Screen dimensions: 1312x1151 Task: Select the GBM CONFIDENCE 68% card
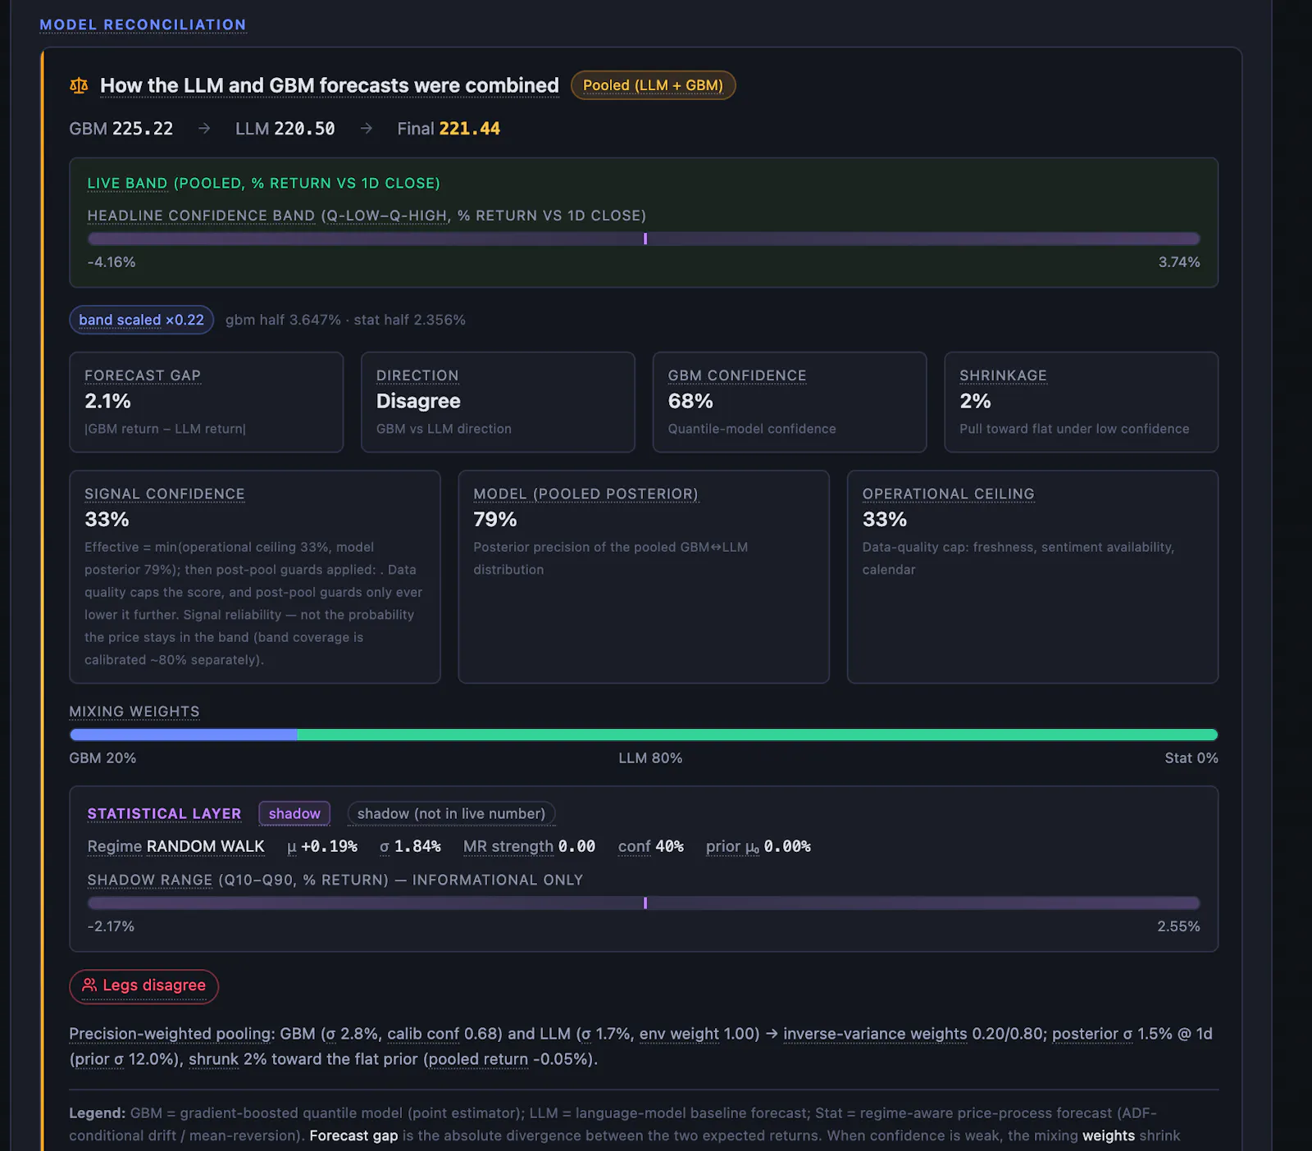pos(790,403)
